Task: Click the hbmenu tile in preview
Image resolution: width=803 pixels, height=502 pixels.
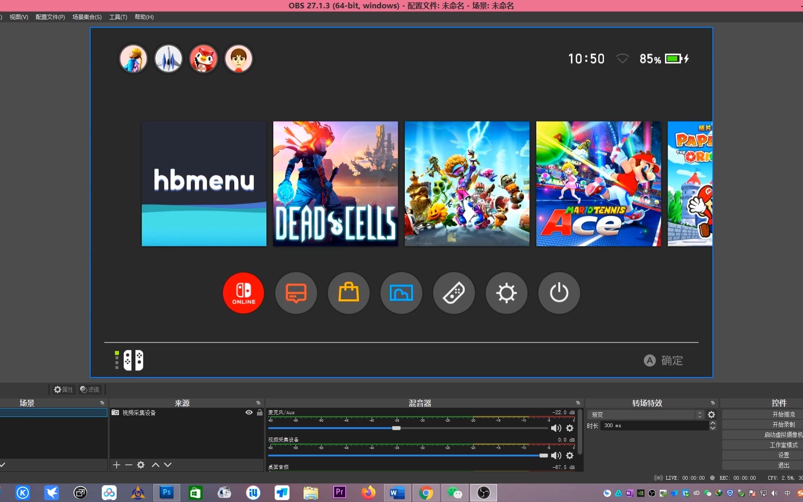Action: point(204,184)
